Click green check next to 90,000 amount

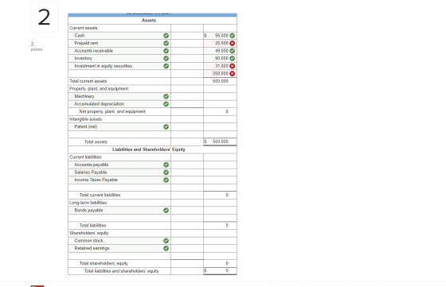pos(233,58)
